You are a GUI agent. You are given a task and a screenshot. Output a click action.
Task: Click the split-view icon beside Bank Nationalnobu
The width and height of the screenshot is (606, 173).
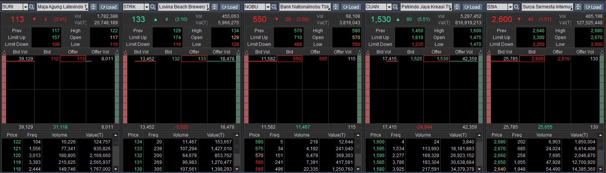tap(336, 7)
